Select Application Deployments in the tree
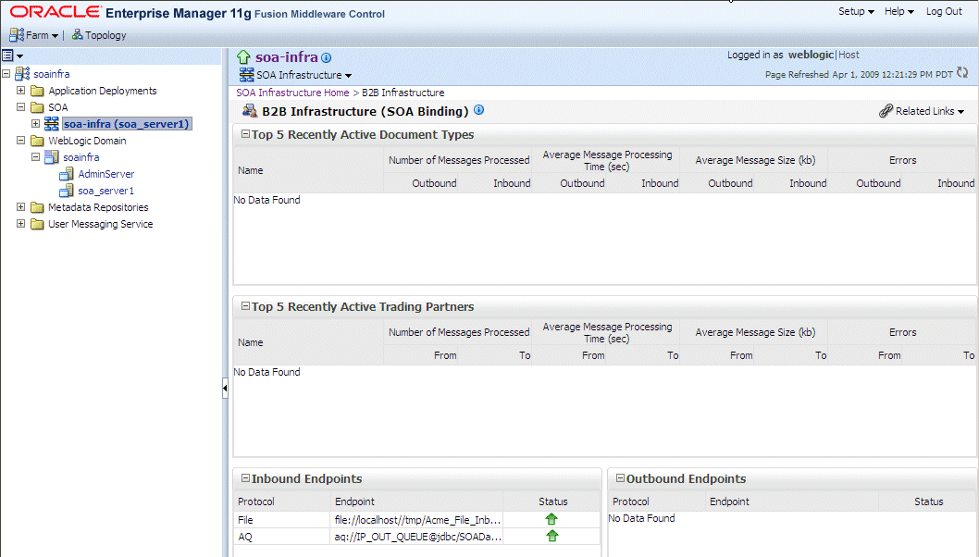979x557 pixels. (x=103, y=91)
